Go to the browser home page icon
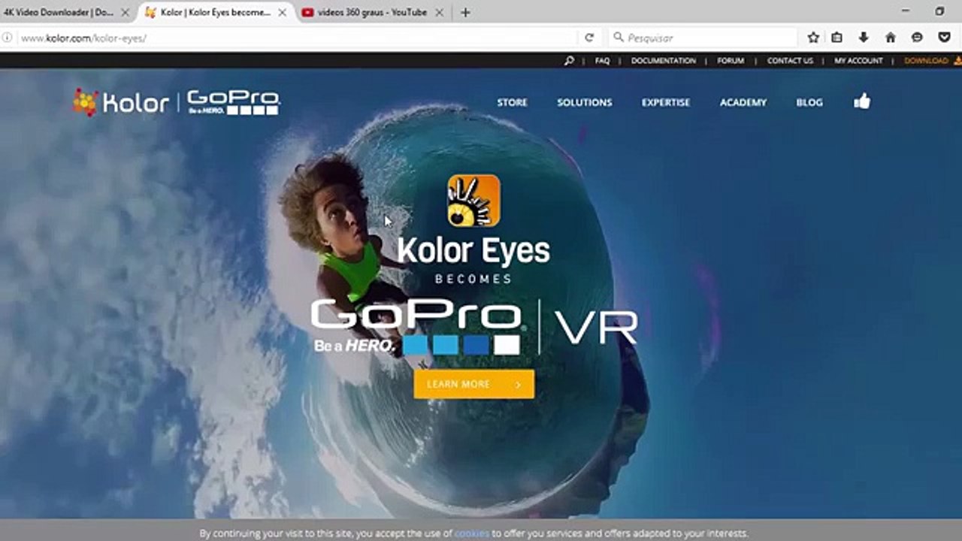 point(891,38)
